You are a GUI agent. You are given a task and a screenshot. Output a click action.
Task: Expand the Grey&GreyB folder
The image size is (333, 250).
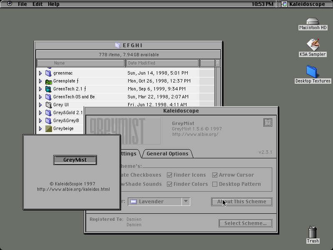[x=40, y=120]
